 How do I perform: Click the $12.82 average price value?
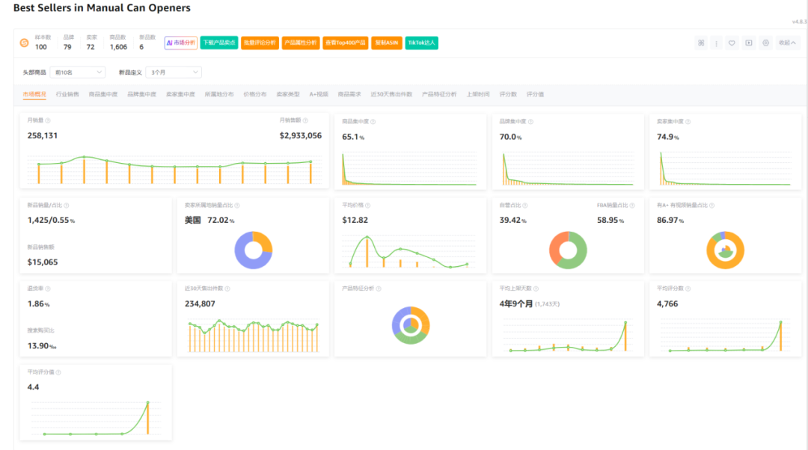pyautogui.click(x=355, y=220)
